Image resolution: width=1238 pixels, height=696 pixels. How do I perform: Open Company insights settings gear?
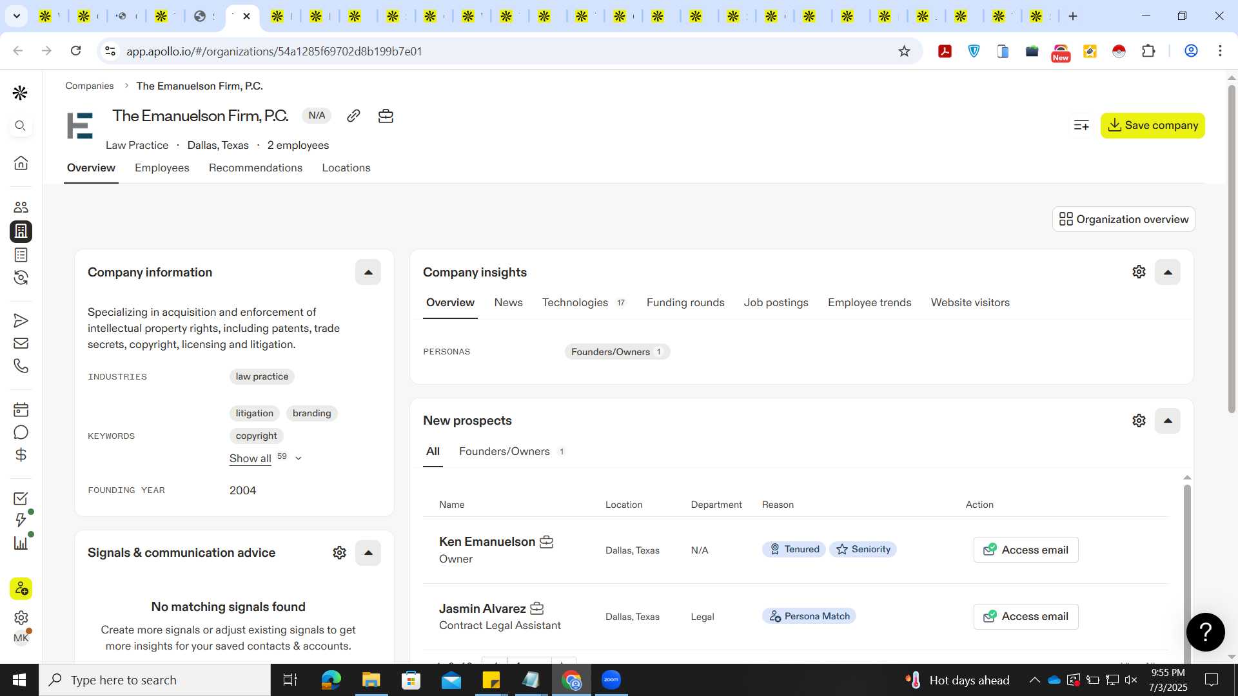1139,272
